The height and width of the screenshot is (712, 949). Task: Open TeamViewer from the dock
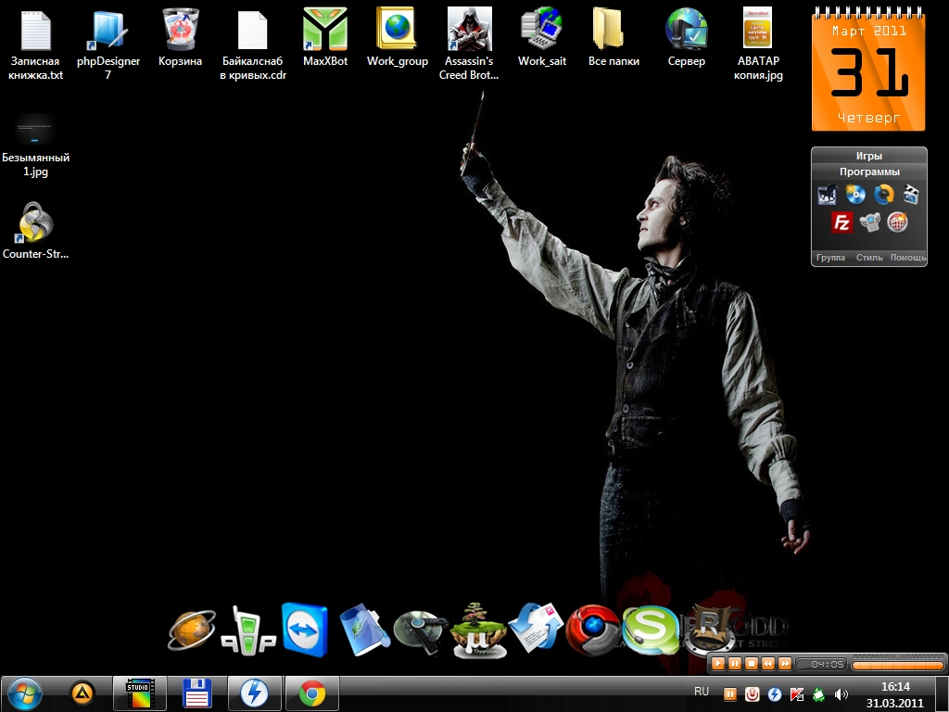coord(304,629)
